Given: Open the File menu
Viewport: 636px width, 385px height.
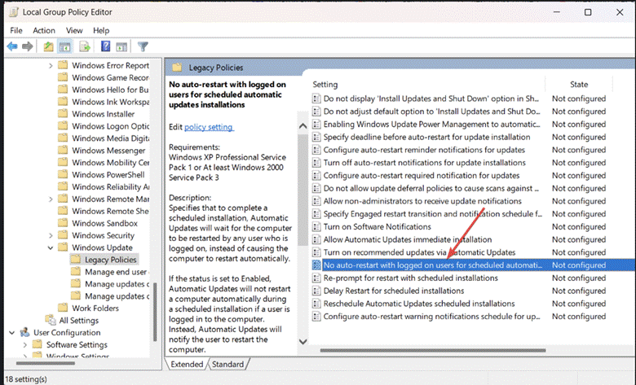Looking at the screenshot, I should pyautogui.click(x=16, y=30).
